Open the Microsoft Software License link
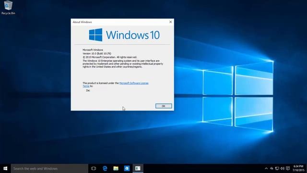Screen dimensions: 307x173 134,83
